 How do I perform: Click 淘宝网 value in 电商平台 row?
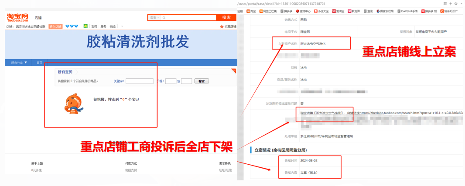[305, 32]
